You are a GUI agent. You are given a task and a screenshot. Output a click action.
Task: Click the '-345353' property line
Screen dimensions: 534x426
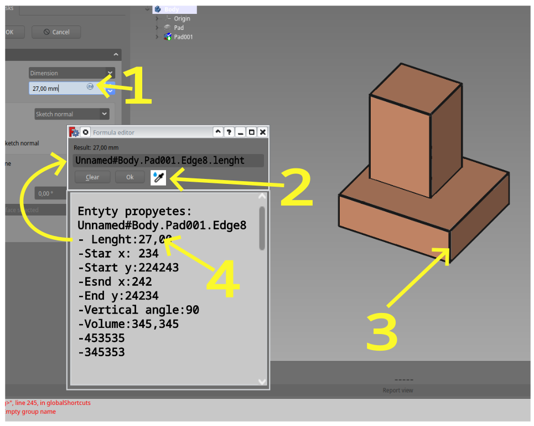pyautogui.click(x=101, y=352)
